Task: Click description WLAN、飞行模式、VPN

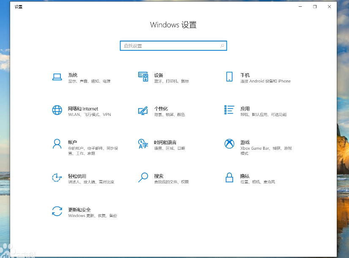Action: click(x=90, y=115)
